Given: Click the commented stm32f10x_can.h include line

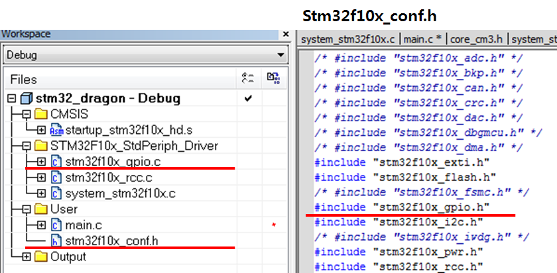Looking at the screenshot, I should 418,87.
